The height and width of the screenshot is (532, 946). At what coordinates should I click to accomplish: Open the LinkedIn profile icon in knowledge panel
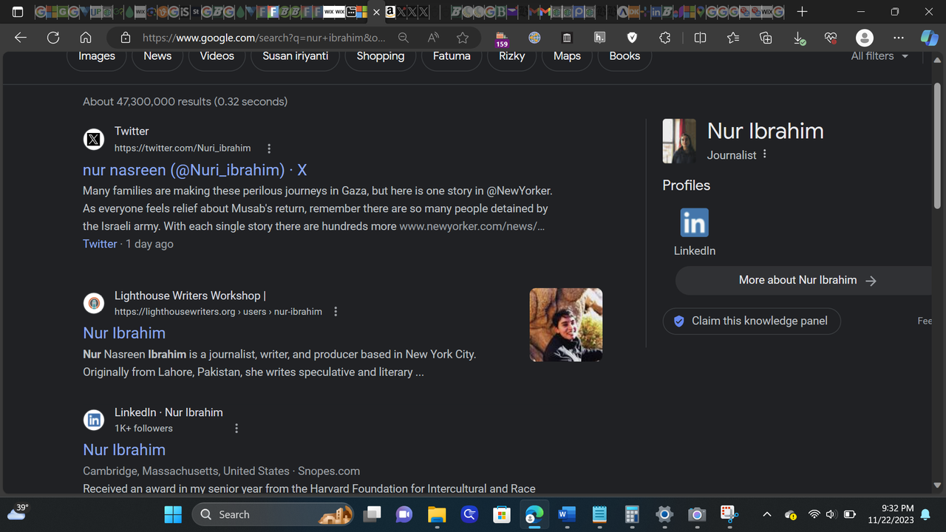click(x=694, y=222)
